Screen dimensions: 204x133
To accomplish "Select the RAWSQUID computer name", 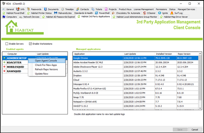I will [14, 71].
